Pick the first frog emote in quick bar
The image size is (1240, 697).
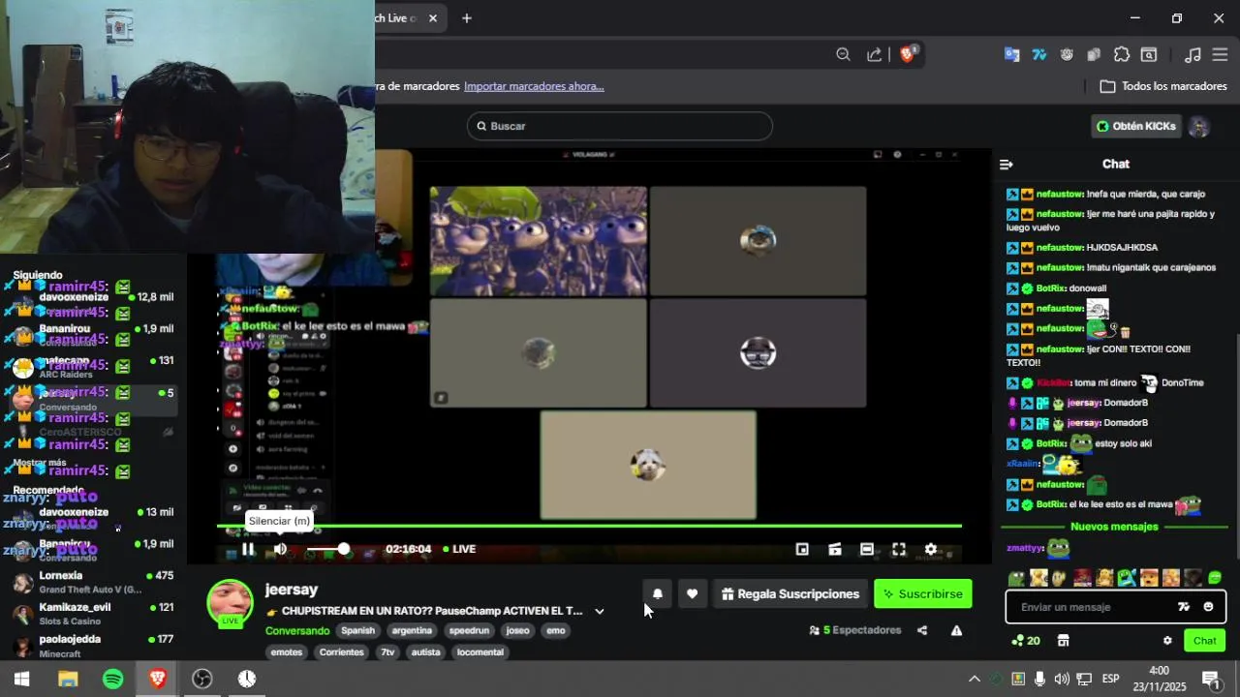point(1016,579)
